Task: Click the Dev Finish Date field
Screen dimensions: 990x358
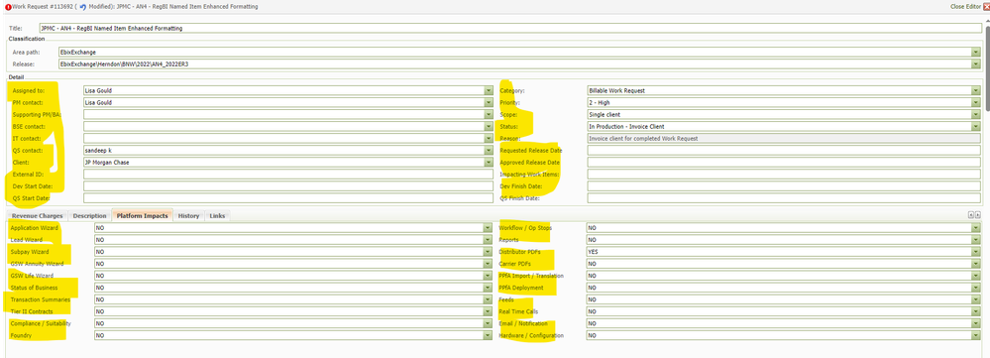Action: pyautogui.click(x=784, y=186)
